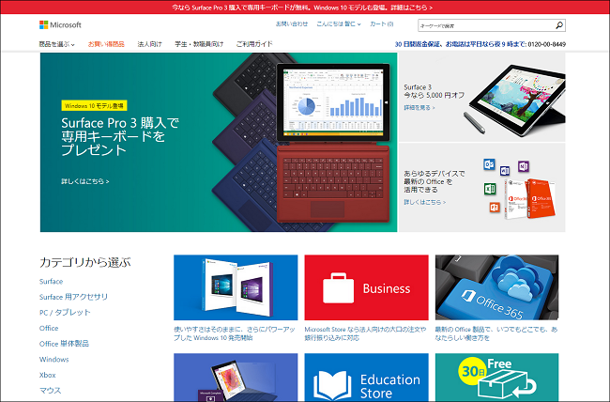610x402 pixels.
Task: Click the Surface 3 今なら 5,000 円オフ text
Action: coord(435,91)
